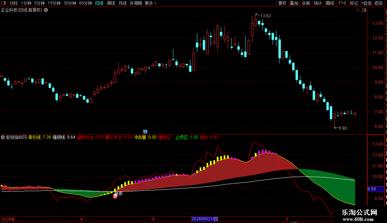Select the 60分钟 period

[85, 3]
